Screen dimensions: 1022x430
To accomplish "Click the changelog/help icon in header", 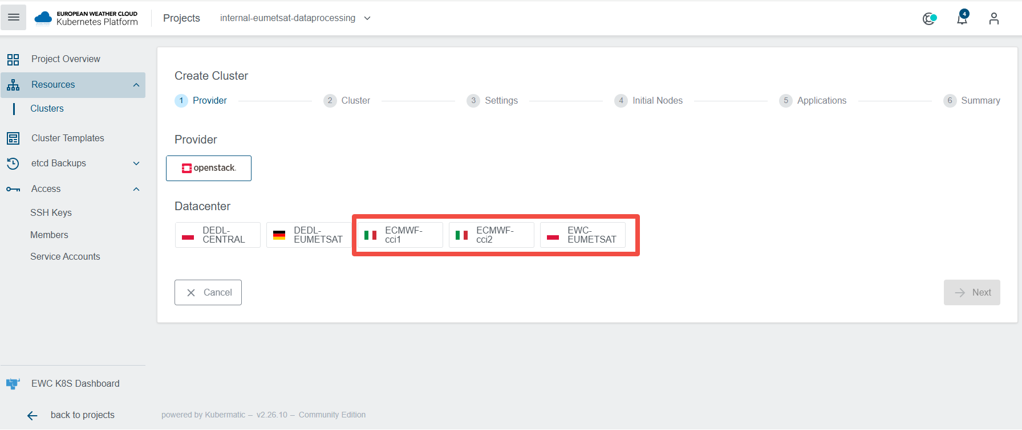I will tap(930, 19).
